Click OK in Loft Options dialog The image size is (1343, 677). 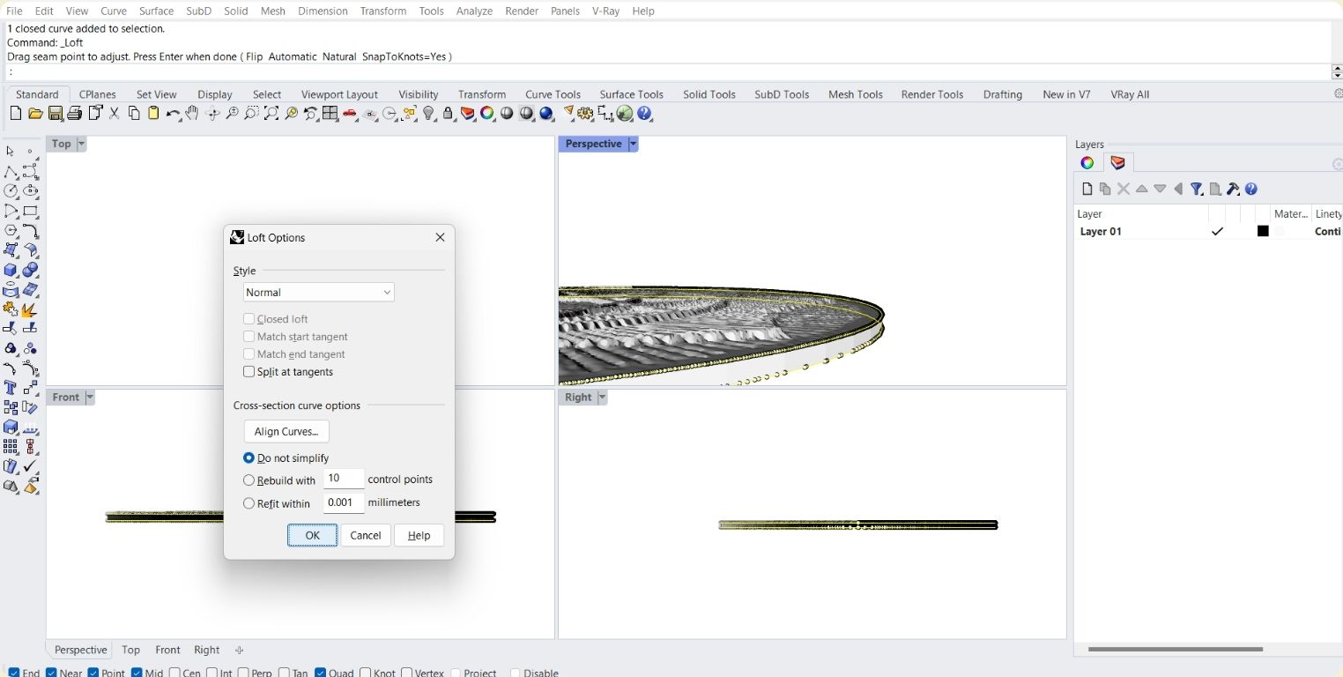312,535
